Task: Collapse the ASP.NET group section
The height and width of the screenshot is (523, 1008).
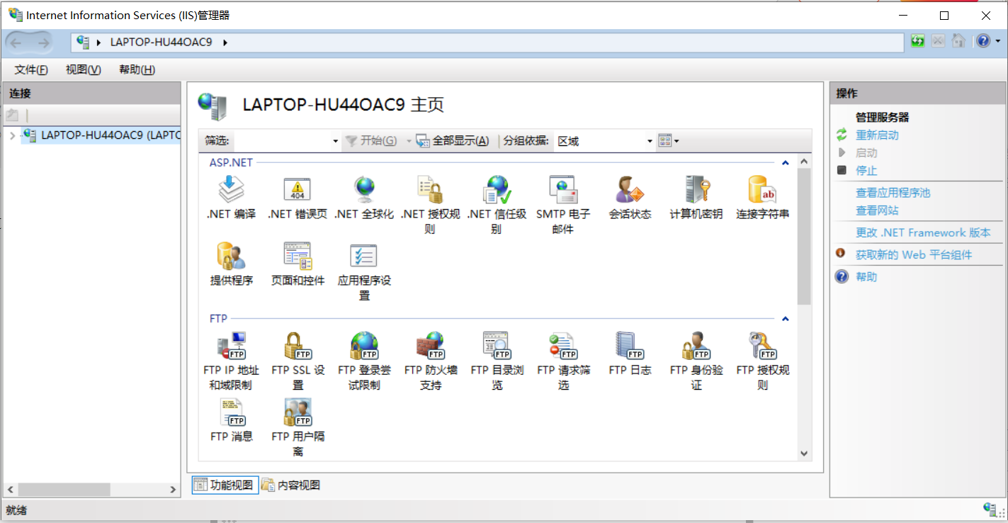Action: click(785, 163)
